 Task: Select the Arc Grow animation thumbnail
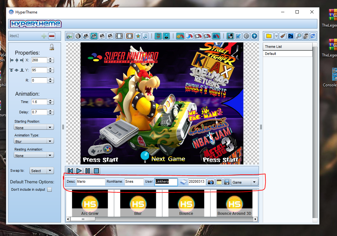[x=90, y=203]
